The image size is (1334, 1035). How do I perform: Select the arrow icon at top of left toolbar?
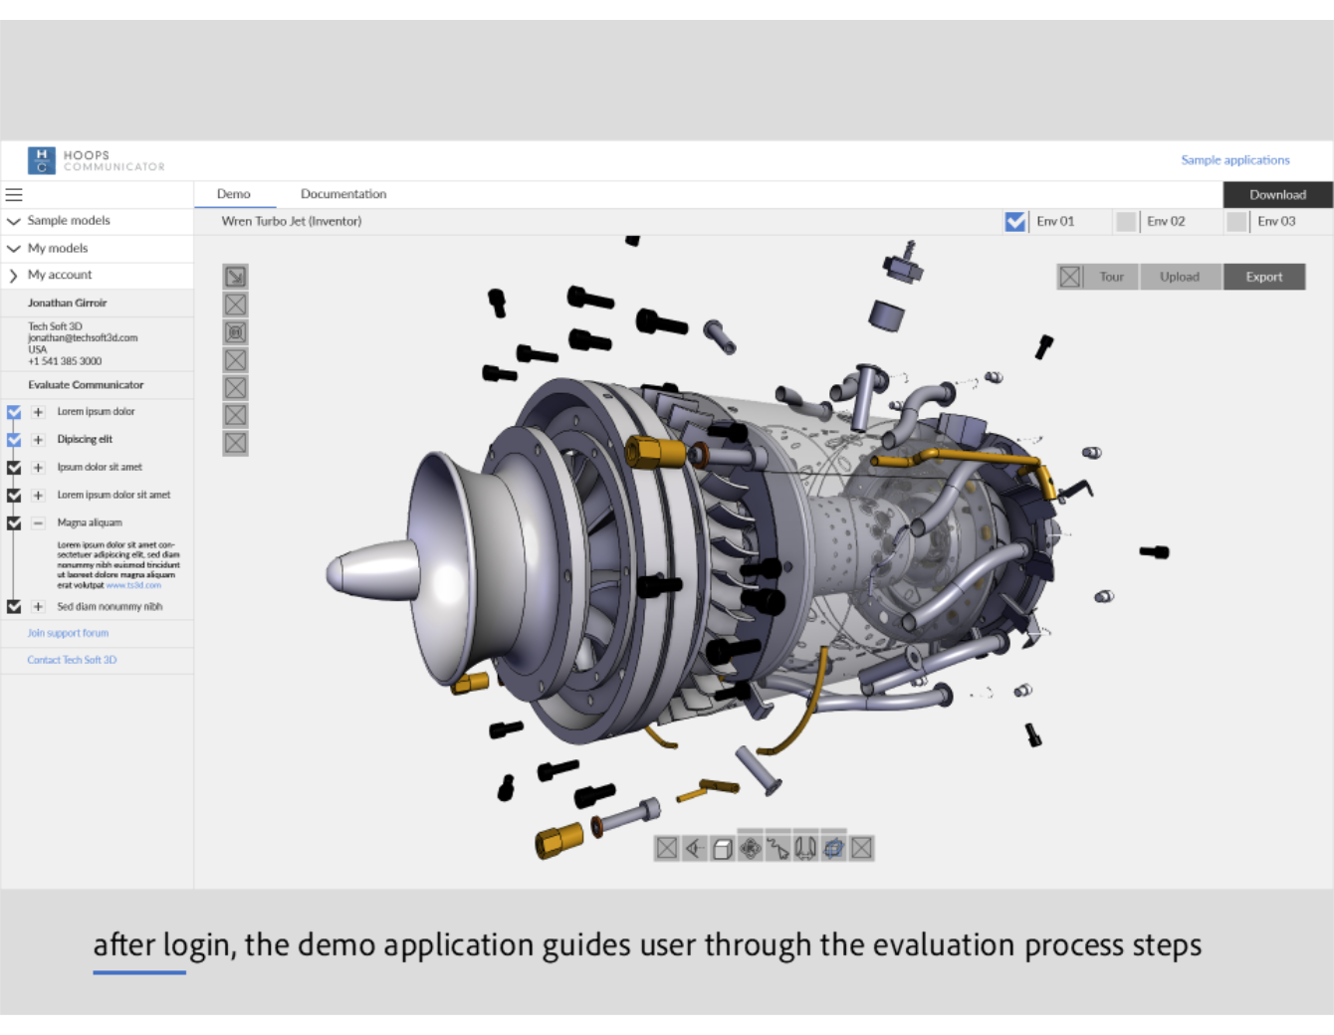point(235,276)
